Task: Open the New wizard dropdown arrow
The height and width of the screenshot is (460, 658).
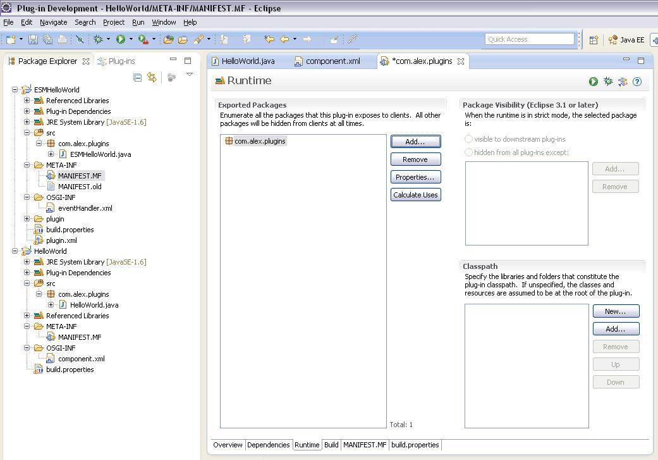Action: (21, 39)
